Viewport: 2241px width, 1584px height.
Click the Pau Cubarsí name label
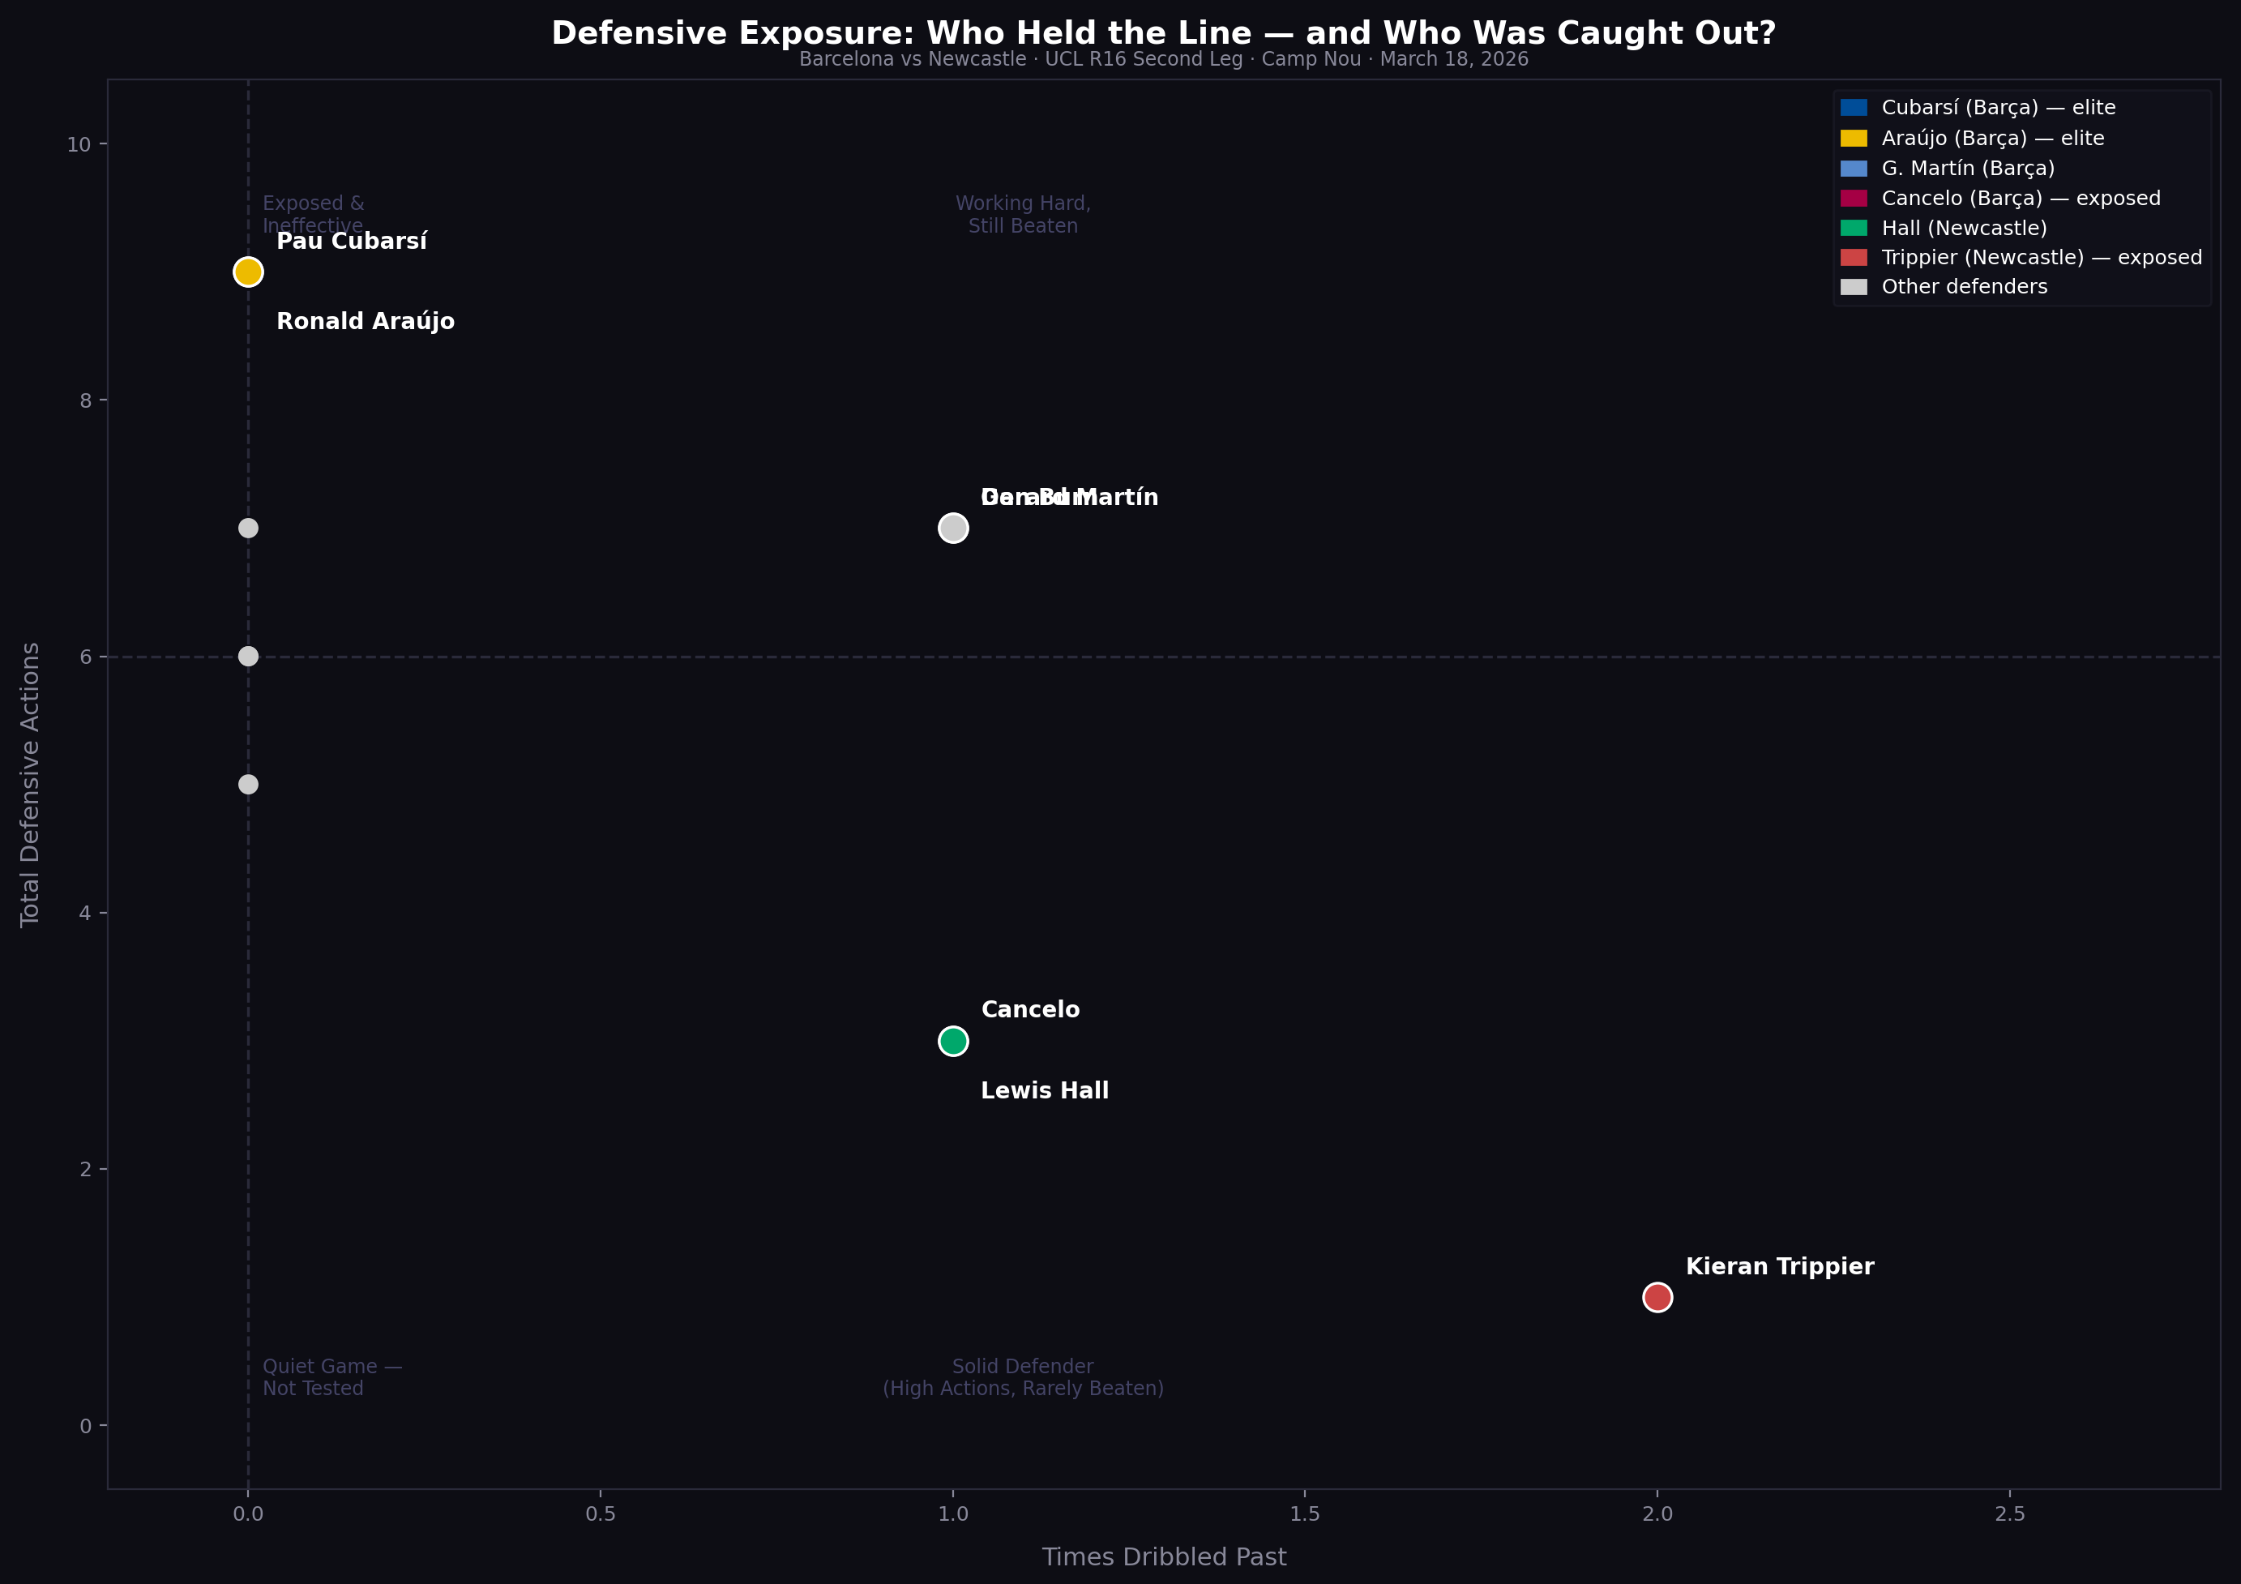[352, 241]
